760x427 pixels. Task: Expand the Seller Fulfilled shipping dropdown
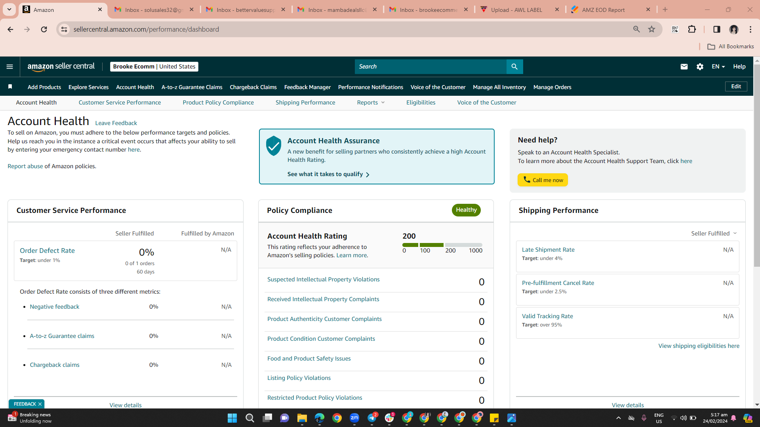click(714, 233)
